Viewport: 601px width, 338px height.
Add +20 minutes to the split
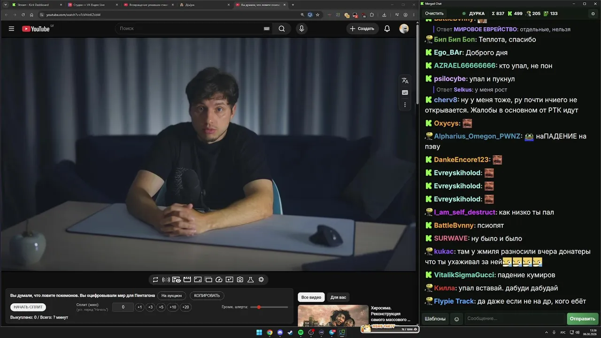click(186, 307)
